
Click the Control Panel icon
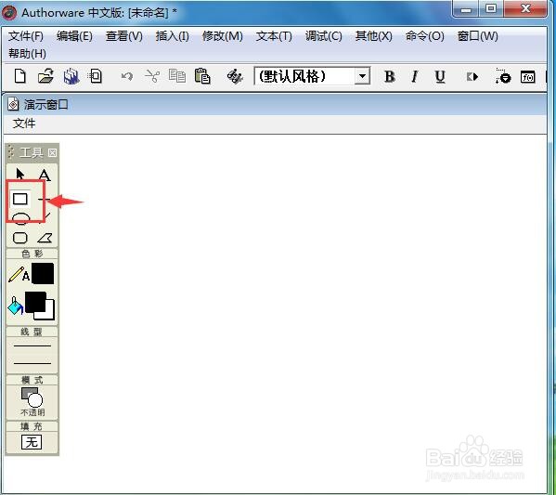click(502, 76)
